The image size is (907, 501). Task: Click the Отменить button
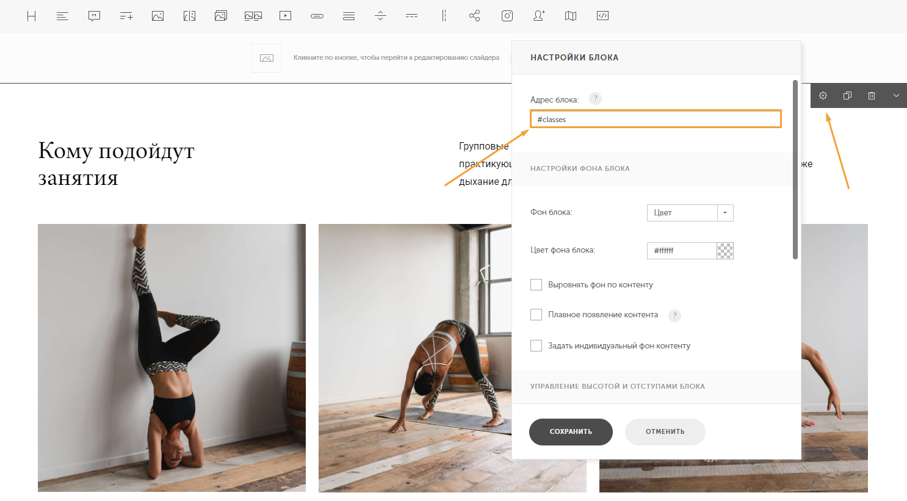click(665, 431)
